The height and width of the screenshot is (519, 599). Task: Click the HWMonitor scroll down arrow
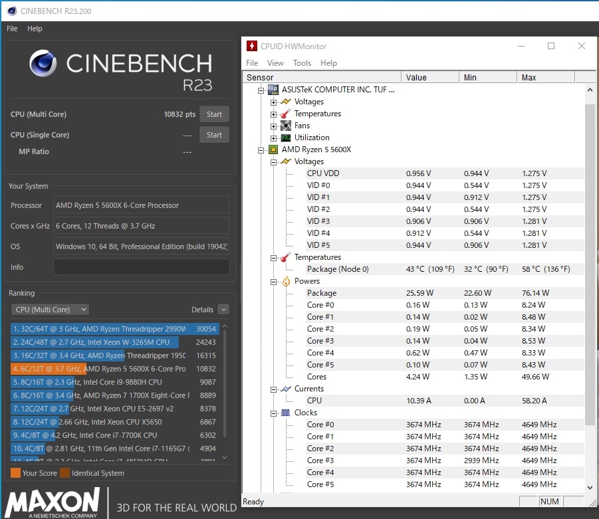point(590,488)
